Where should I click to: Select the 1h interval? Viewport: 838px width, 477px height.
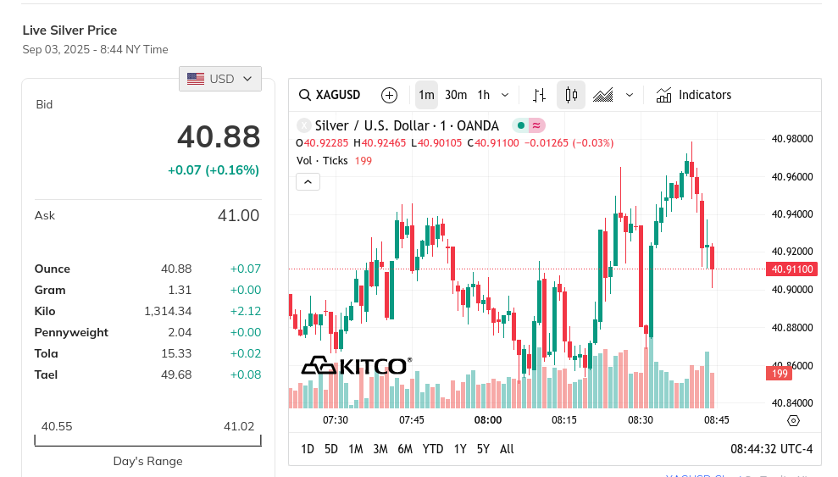pyautogui.click(x=484, y=95)
